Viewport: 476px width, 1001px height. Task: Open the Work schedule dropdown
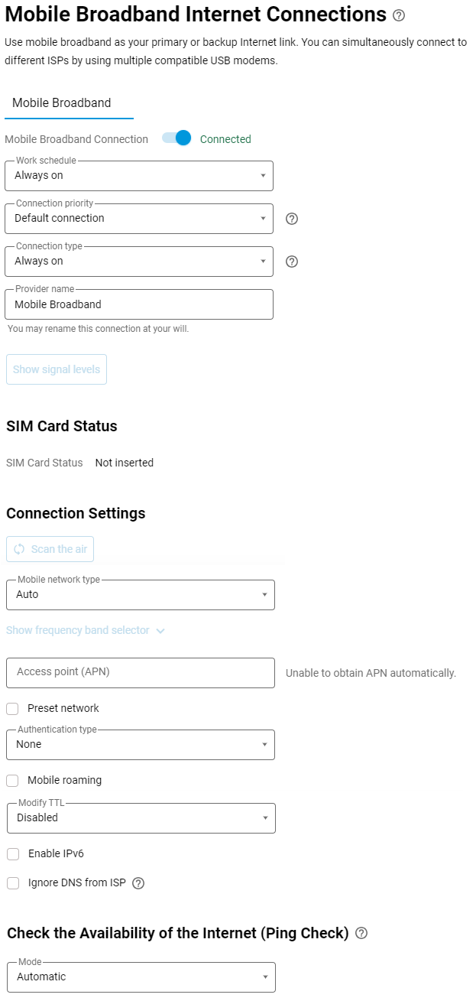[x=139, y=176]
